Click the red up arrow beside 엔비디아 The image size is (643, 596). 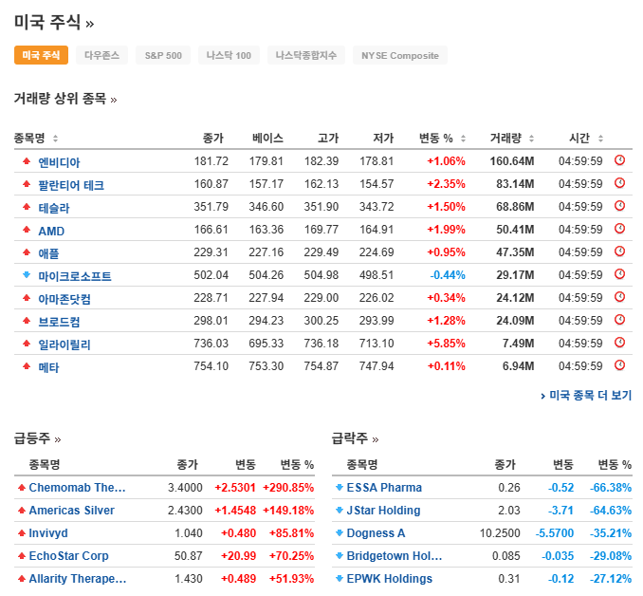[x=27, y=161]
